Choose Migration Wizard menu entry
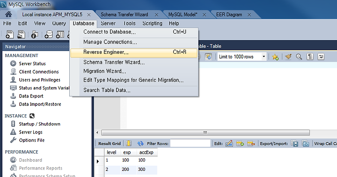 pos(134,71)
